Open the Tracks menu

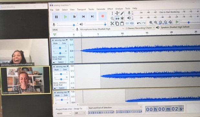point(91,9)
